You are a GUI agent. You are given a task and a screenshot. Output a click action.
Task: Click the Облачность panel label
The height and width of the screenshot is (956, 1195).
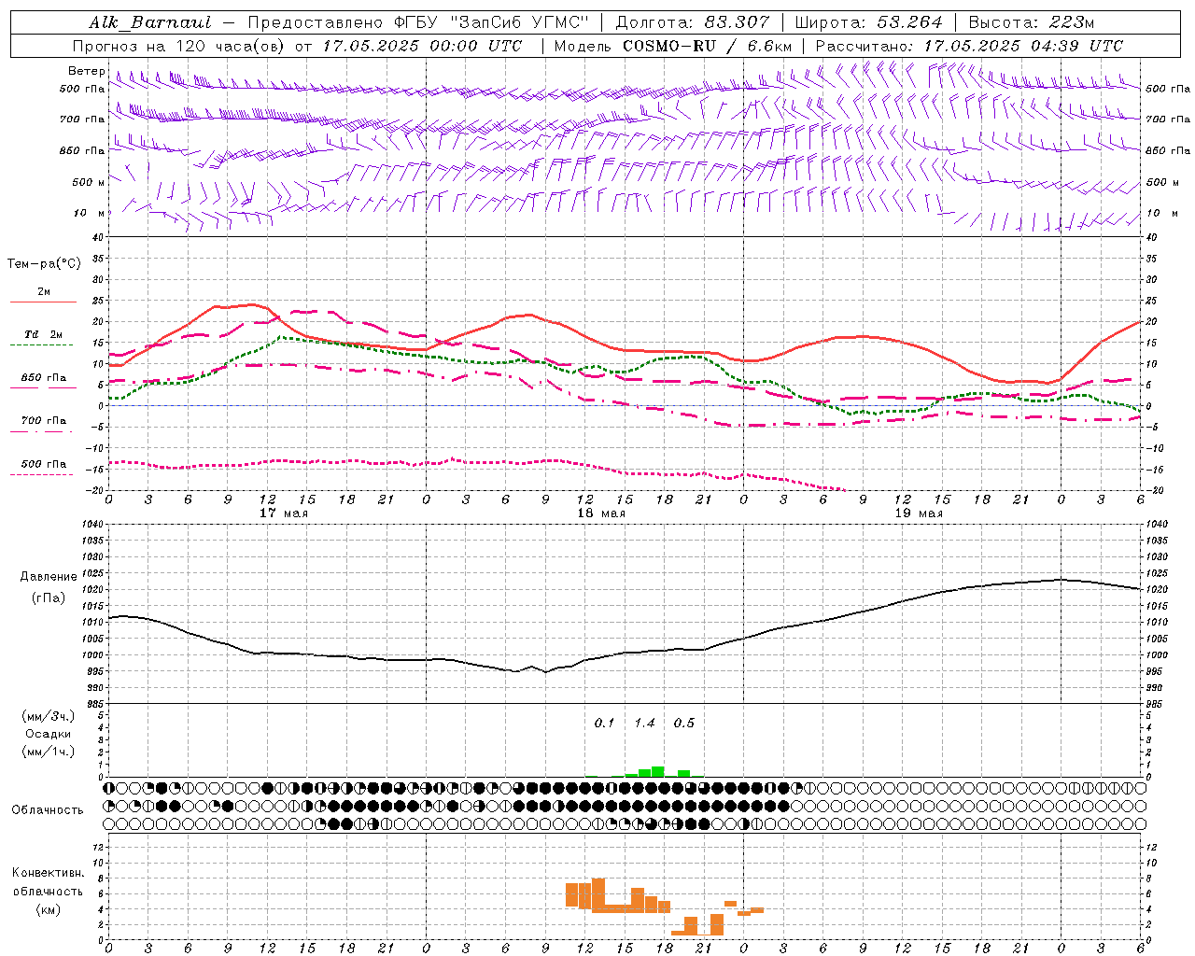(48, 809)
